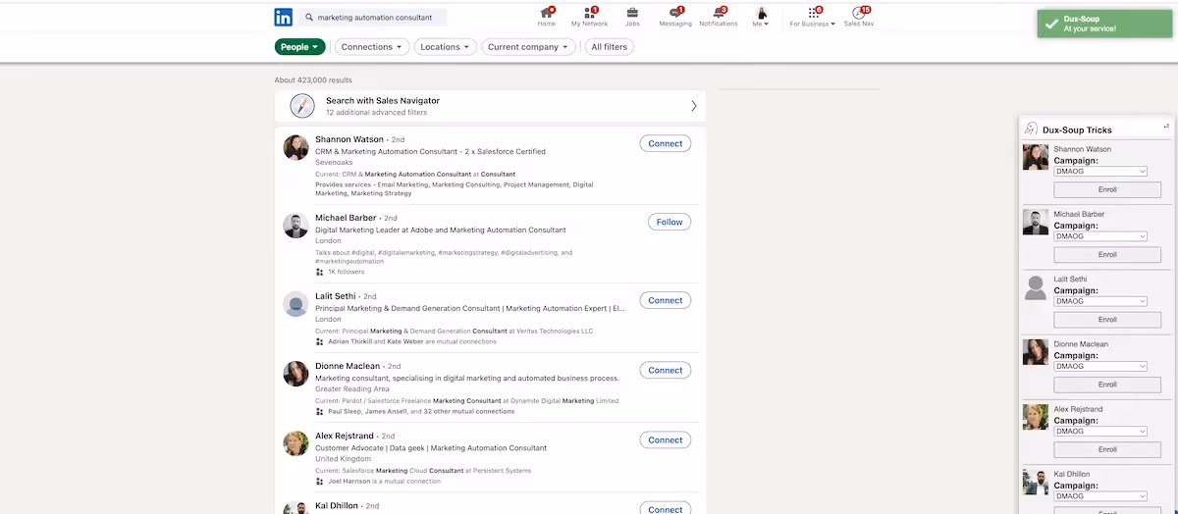Image resolution: width=1178 pixels, height=514 pixels.
Task: Open Kal Dhillon's profile name link
Action: (338, 505)
